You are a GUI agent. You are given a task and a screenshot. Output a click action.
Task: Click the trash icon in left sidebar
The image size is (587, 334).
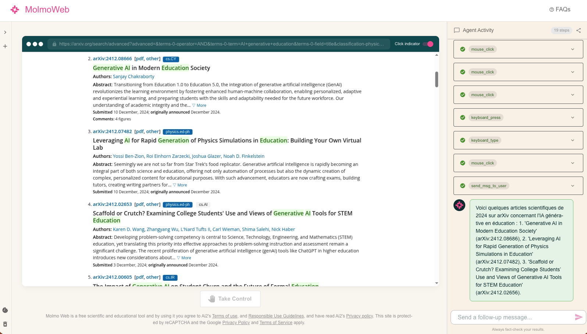click(5, 324)
